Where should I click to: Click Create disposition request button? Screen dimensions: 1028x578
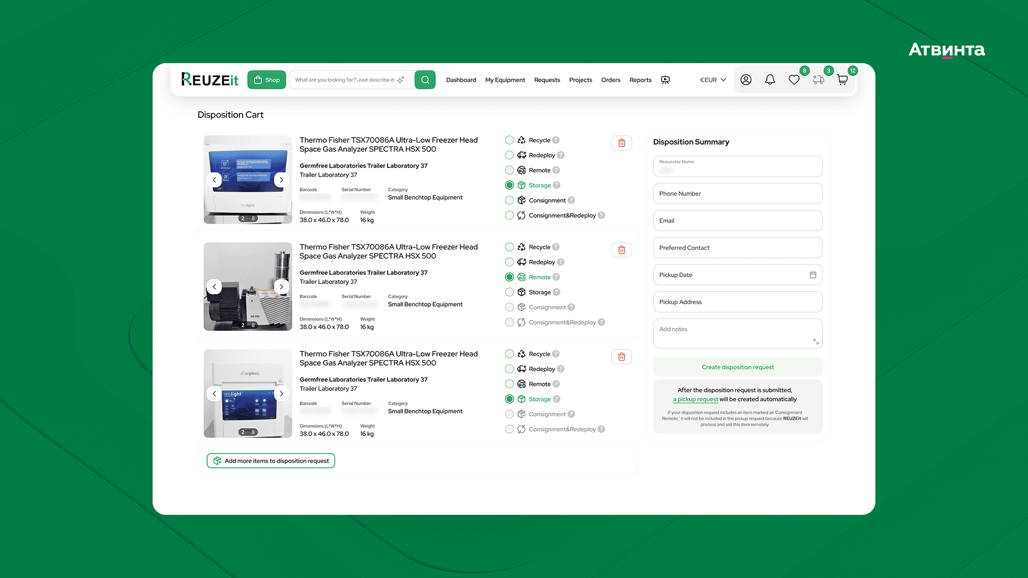738,367
